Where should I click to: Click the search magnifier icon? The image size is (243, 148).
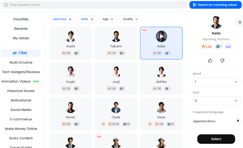6,5
